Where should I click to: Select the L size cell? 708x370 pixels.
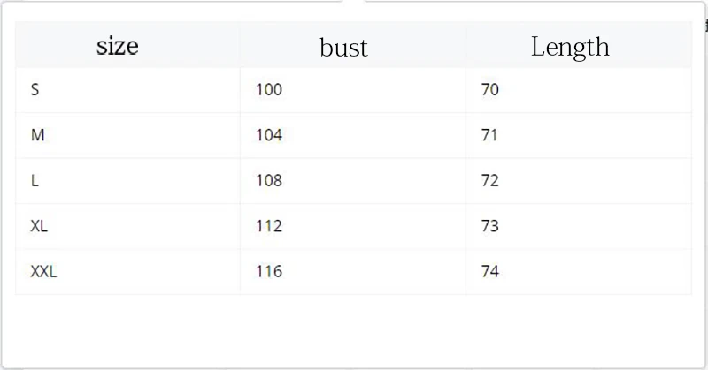127,181
